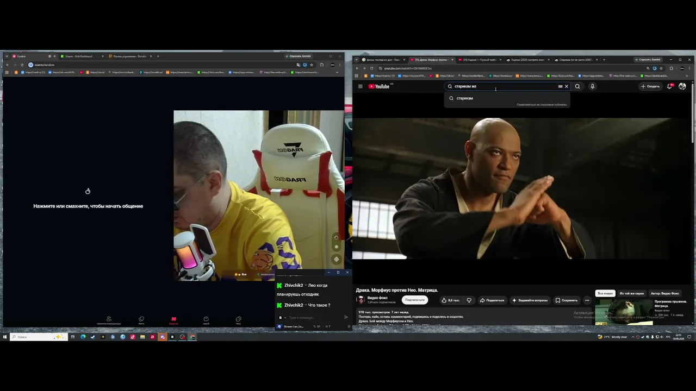Switch to the Stream - Kick Dashboard tab
This screenshot has width=696, height=391.
click(x=80, y=56)
